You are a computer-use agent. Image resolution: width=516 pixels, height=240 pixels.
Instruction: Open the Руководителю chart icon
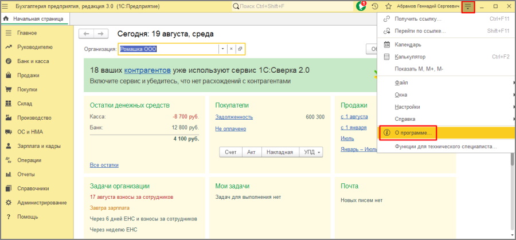pyautogui.click(x=9, y=48)
